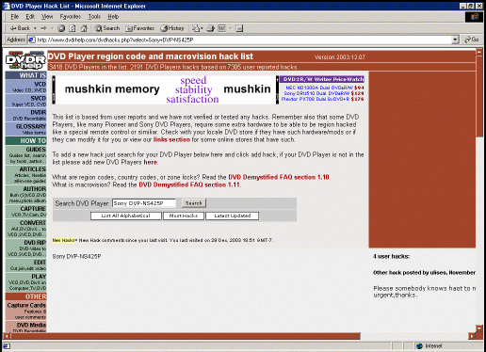Click the Stop loading icon
Viewport: 486px width, 352px height.
[x=61, y=28]
